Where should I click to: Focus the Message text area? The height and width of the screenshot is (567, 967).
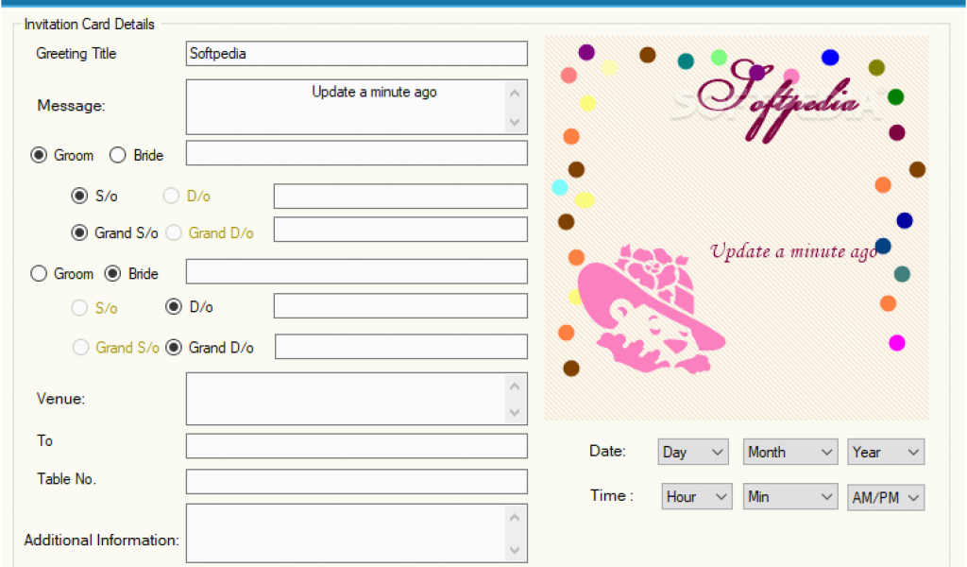346,107
